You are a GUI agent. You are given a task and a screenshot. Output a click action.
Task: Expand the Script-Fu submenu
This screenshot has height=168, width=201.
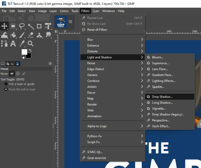pos(113,142)
